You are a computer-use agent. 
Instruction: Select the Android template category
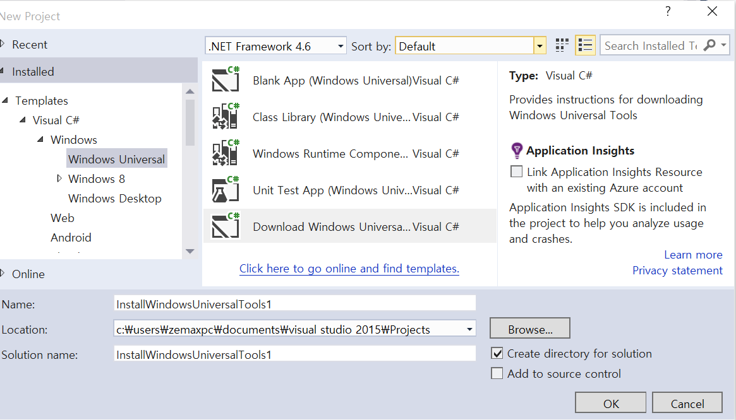click(71, 238)
